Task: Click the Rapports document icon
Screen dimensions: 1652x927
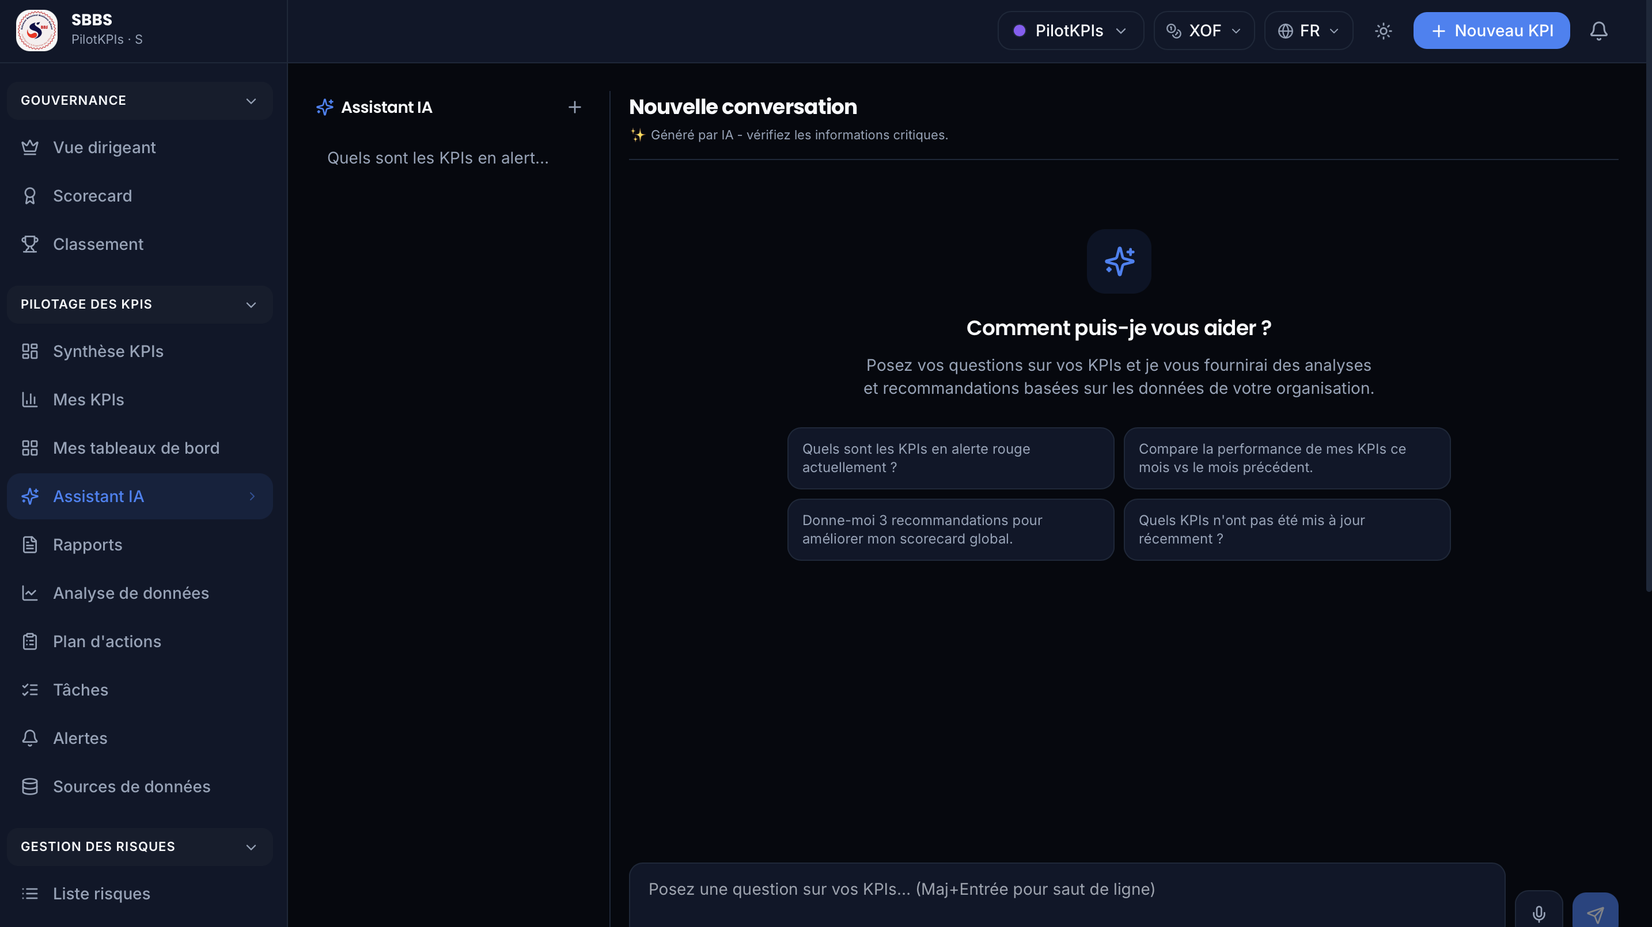Action: coord(30,545)
